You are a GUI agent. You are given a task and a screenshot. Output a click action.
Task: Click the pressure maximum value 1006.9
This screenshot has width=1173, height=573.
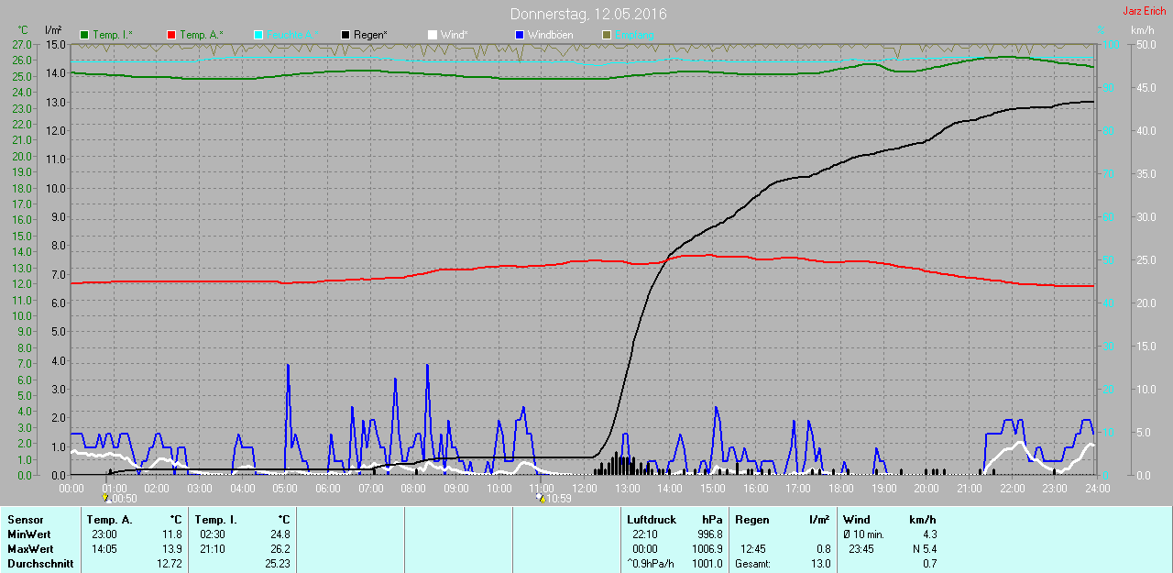(707, 548)
